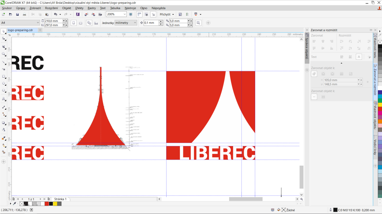
Task: Select the Freehand tool in toolbox
Action: (4, 62)
